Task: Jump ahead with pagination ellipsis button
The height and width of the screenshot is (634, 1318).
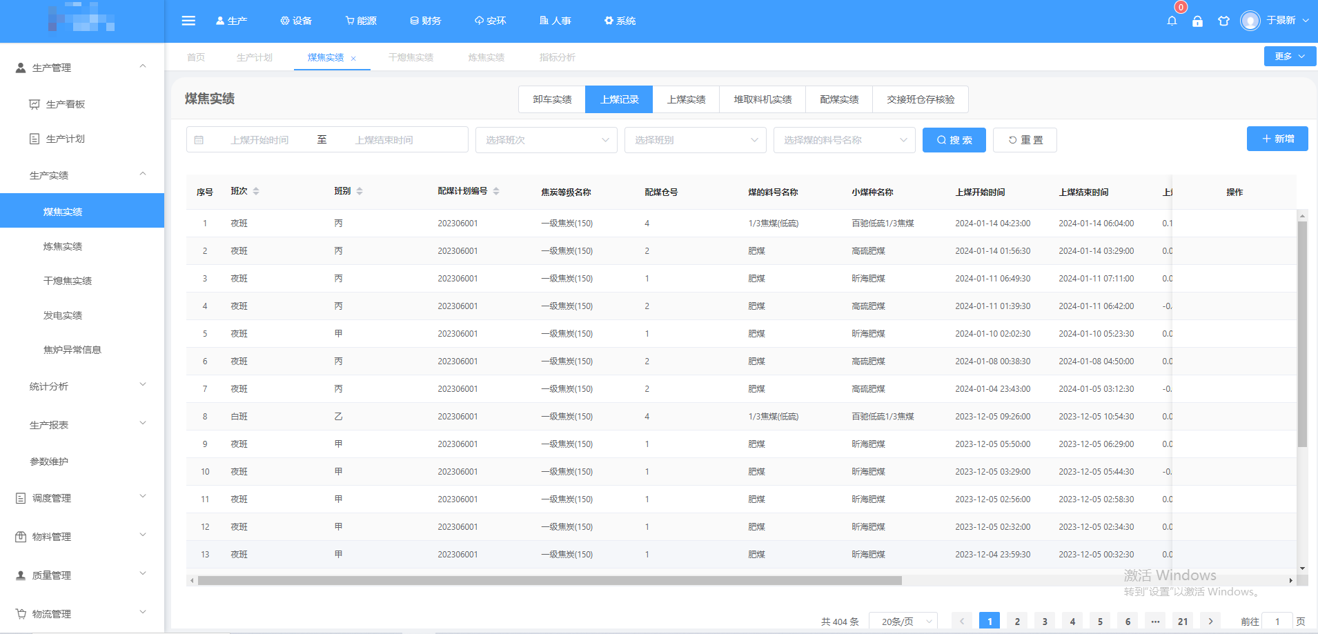Action: tap(1155, 621)
